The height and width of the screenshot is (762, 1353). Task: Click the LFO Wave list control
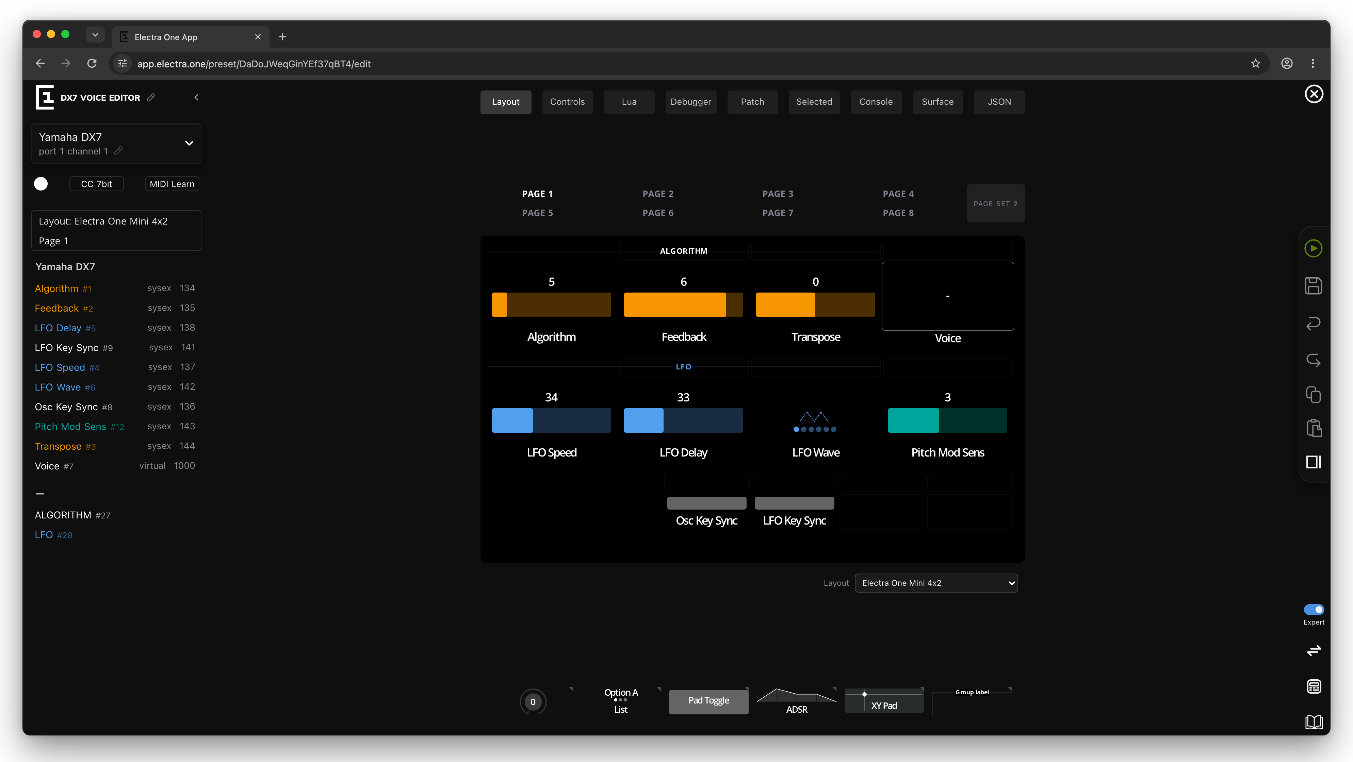click(815, 421)
